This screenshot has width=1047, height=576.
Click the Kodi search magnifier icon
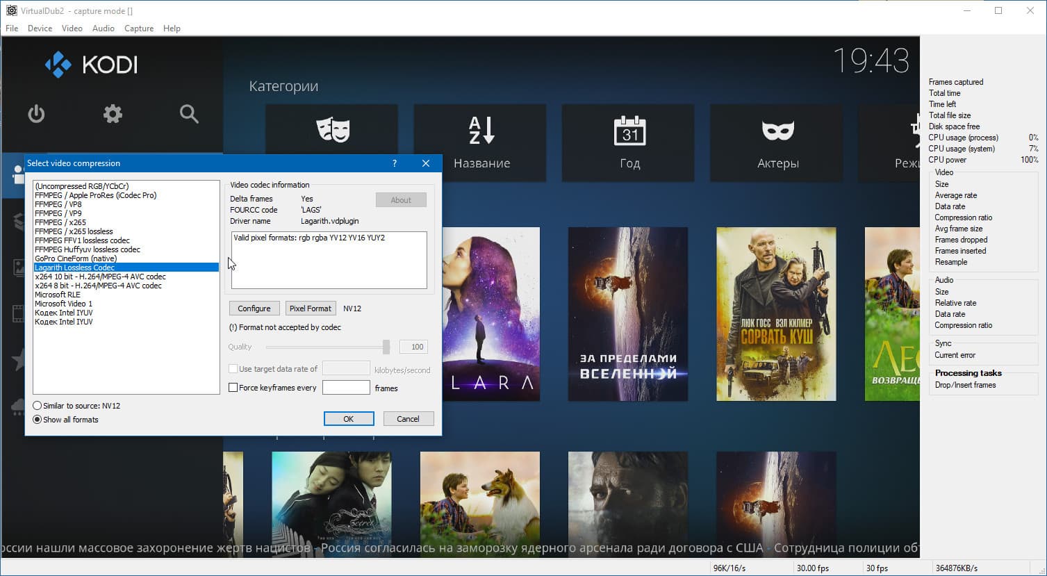tap(189, 114)
